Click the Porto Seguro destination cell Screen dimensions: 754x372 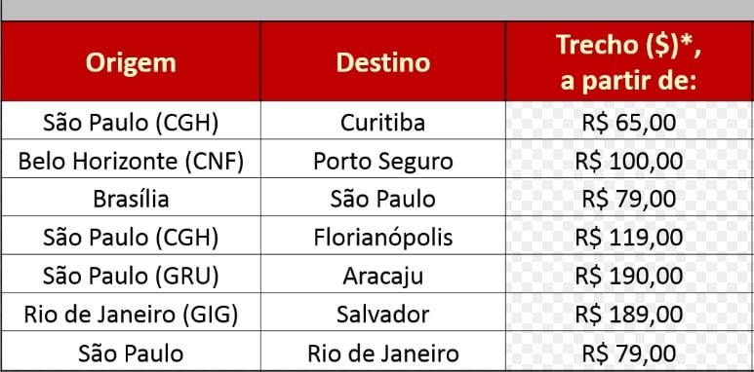point(383,159)
